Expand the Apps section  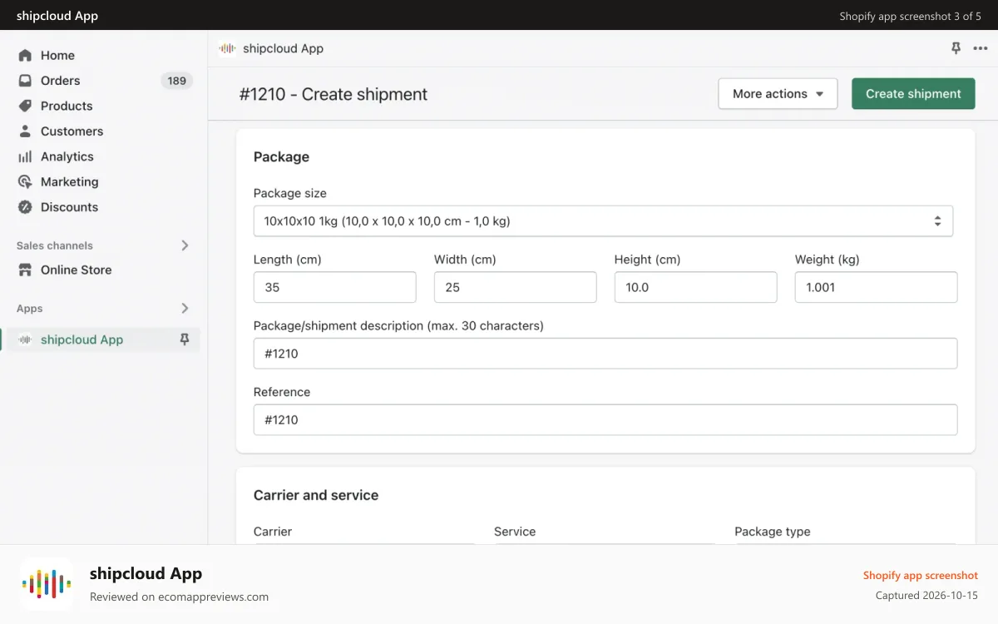(x=185, y=308)
